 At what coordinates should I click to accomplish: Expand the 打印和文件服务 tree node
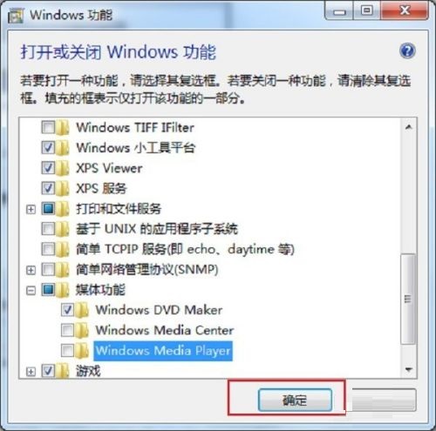31,209
